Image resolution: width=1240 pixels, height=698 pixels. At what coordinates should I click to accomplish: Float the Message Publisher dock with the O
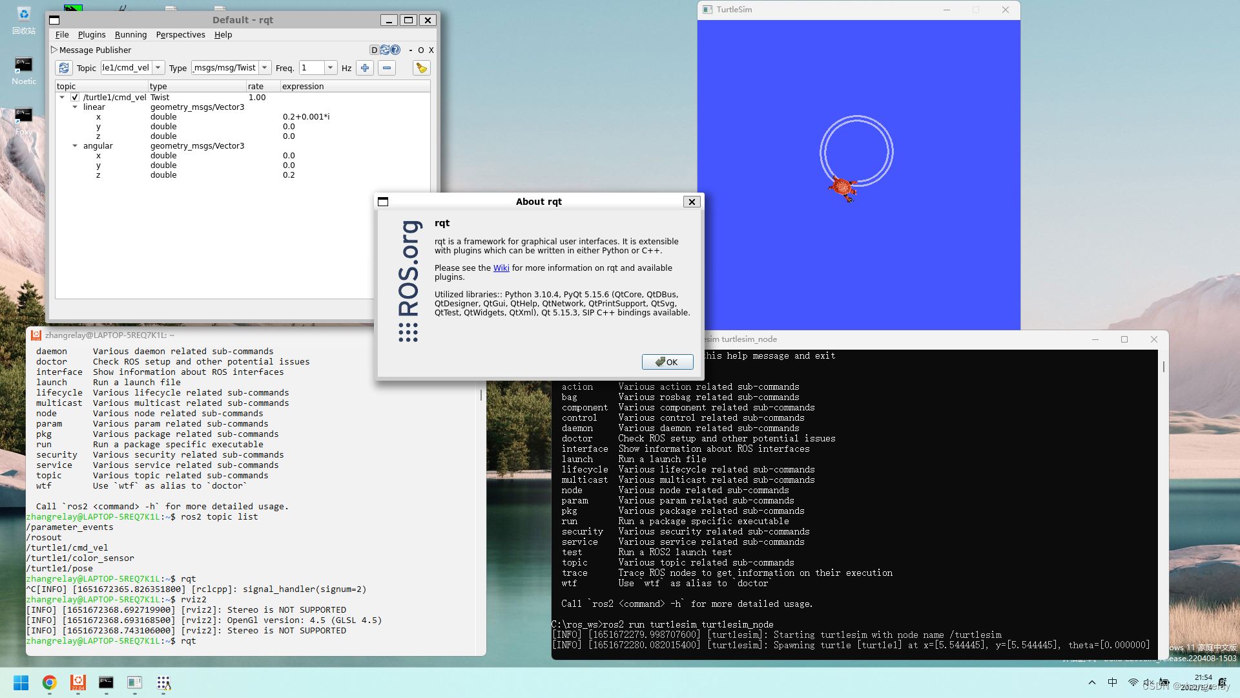point(421,50)
